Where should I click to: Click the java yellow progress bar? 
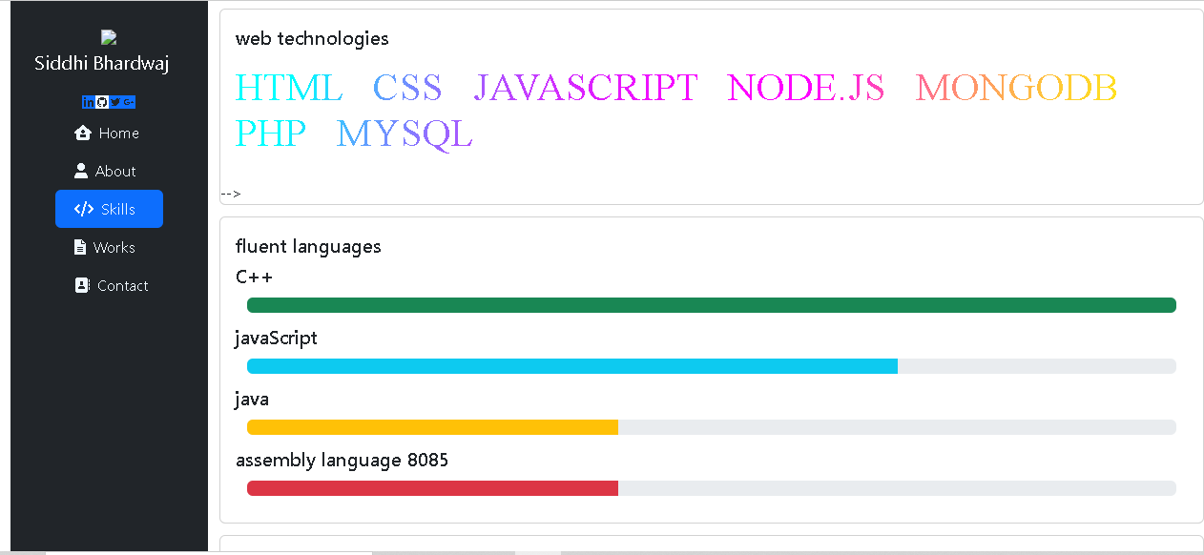coord(432,427)
